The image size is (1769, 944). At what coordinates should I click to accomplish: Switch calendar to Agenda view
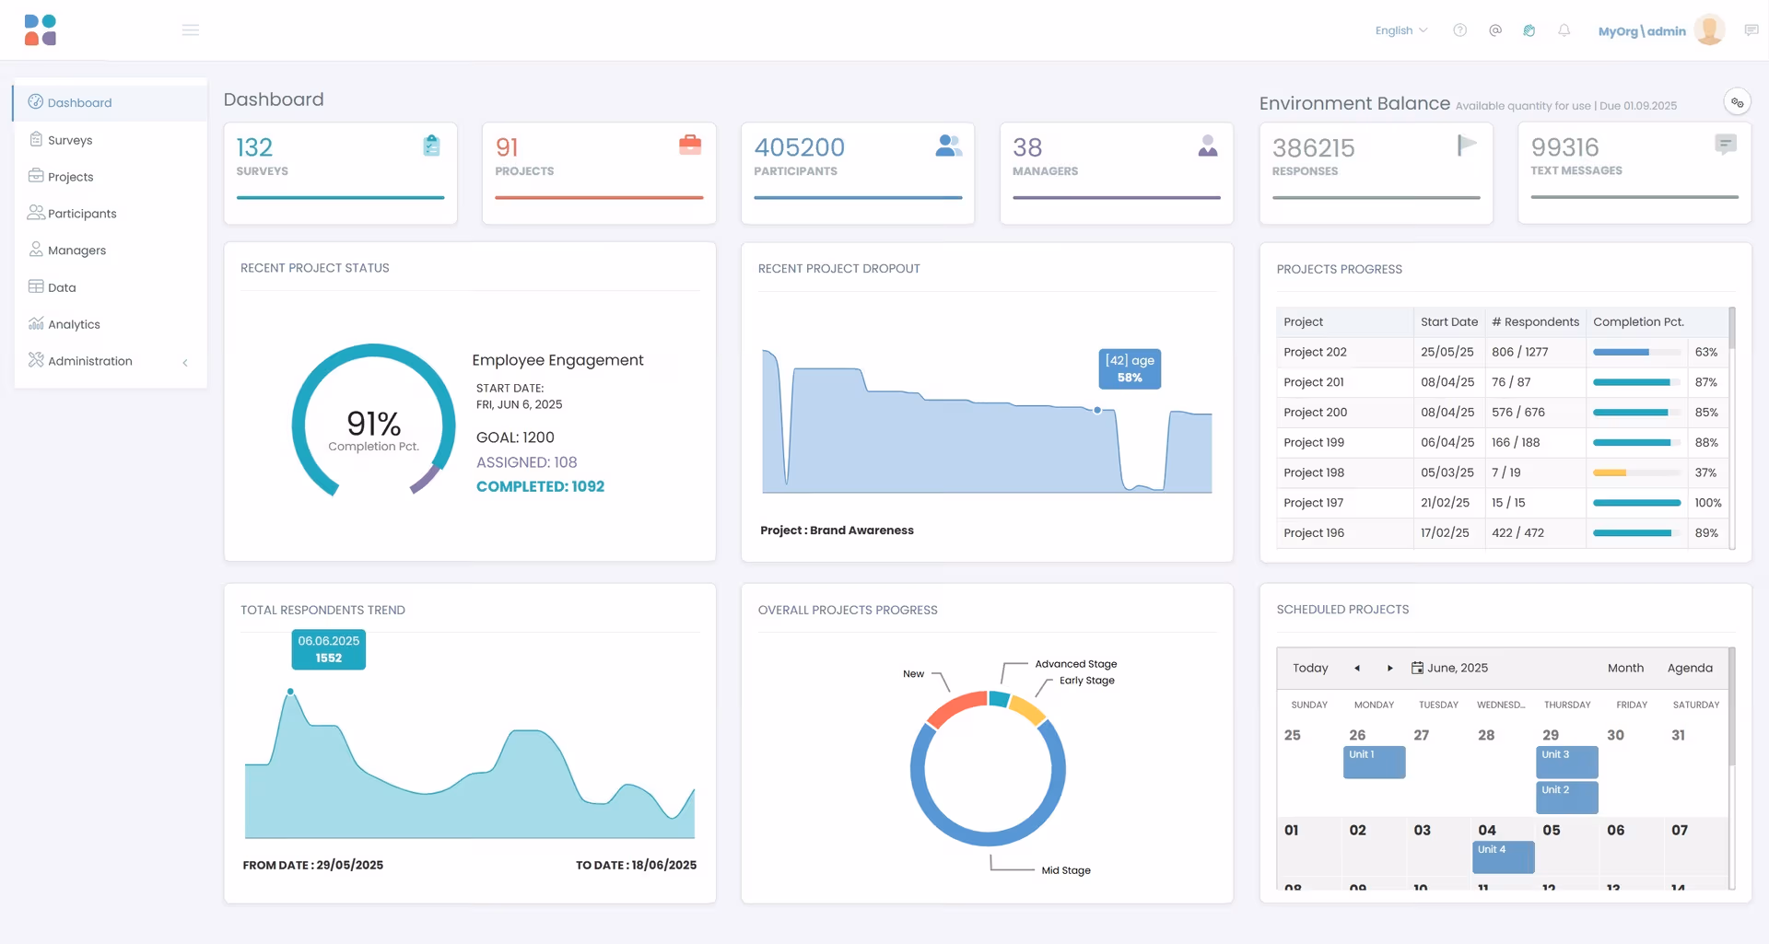[1690, 668]
